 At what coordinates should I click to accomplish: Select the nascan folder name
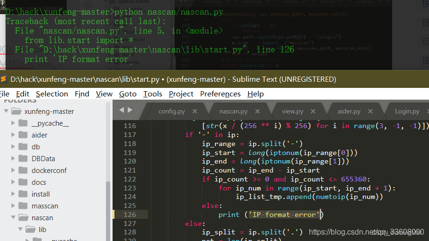pos(42,218)
